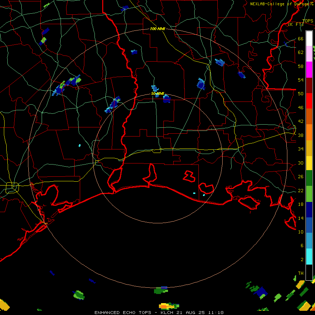Select the navy blue legend swatch
This screenshot has height=315, width=315.
(x=309, y=210)
